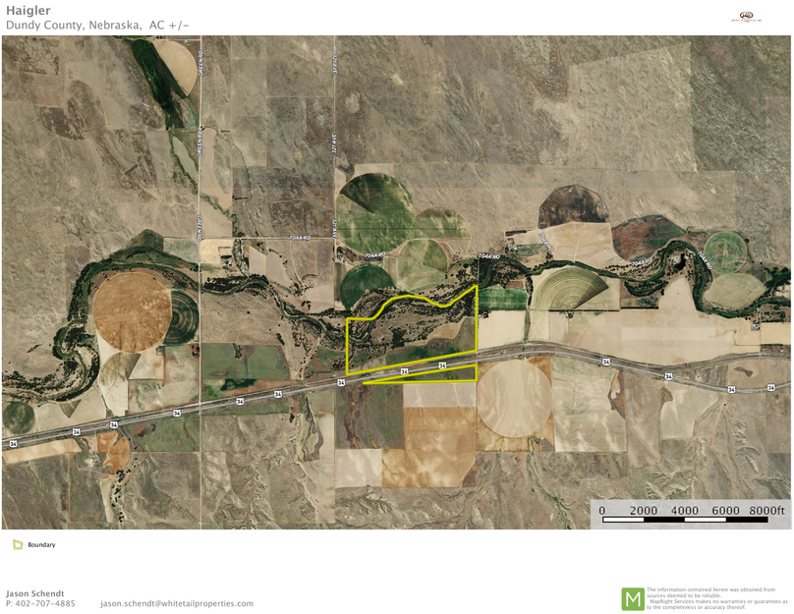Click the map distance scale bar
Viewport: 794px width, 614px height.
point(685,519)
